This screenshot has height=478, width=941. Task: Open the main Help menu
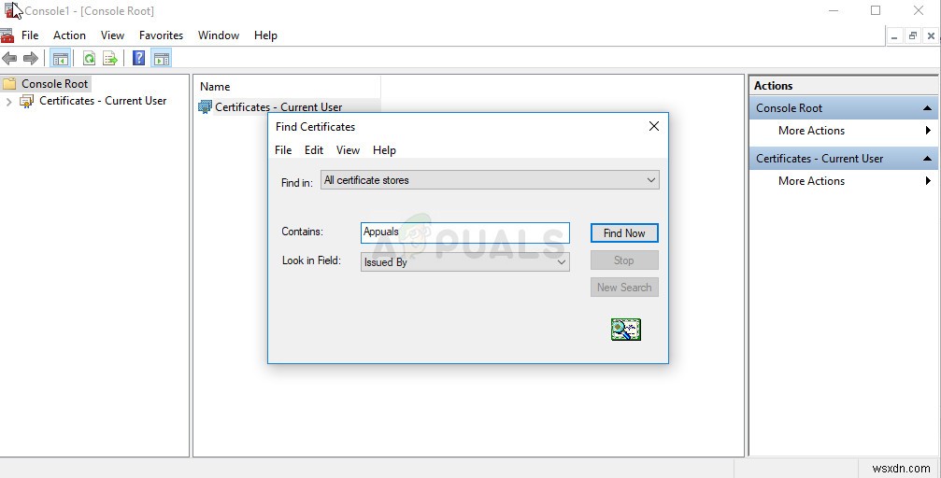pyautogui.click(x=265, y=35)
